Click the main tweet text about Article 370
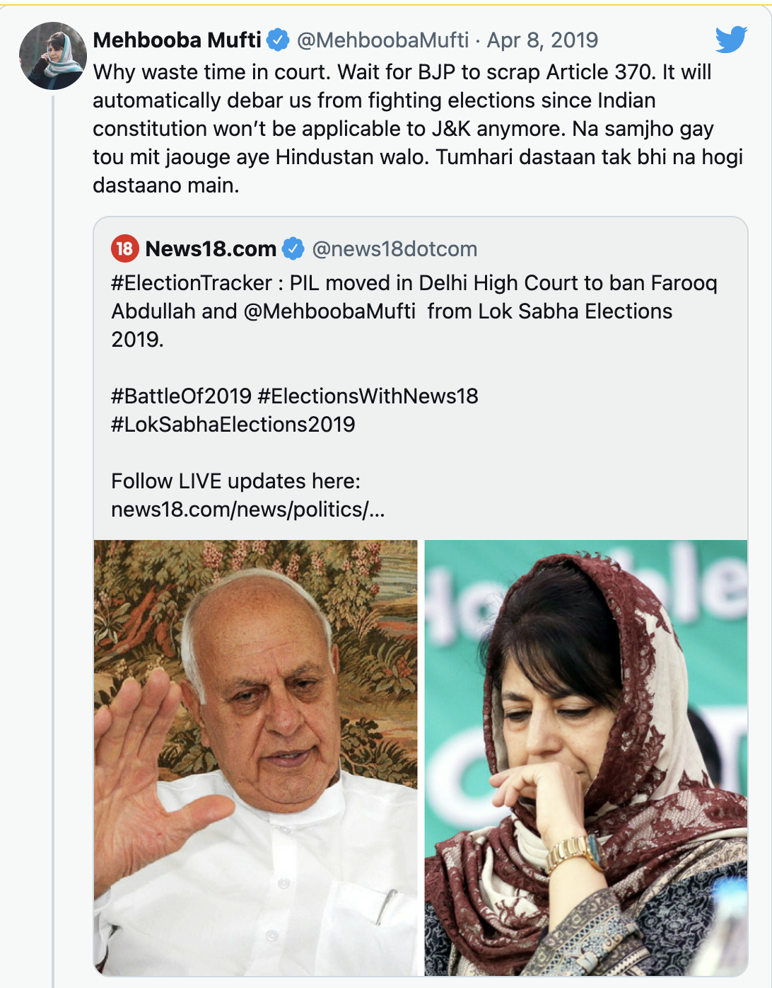This screenshot has width=772, height=988. pos(417,128)
